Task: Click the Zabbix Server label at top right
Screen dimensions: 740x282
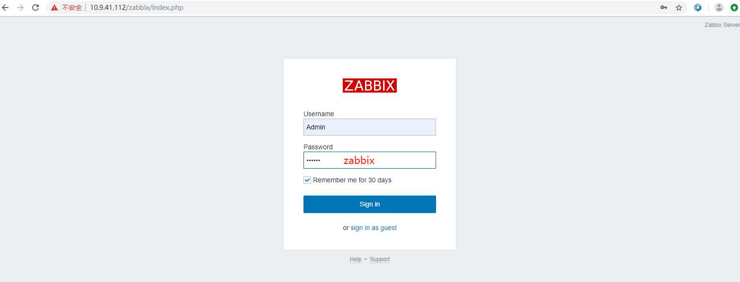Action: pyautogui.click(x=722, y=25)
